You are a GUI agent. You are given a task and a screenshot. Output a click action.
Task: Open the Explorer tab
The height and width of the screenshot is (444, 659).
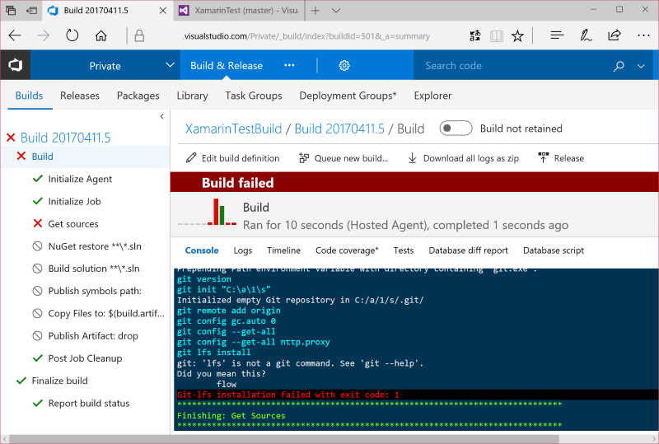[432, 96]
